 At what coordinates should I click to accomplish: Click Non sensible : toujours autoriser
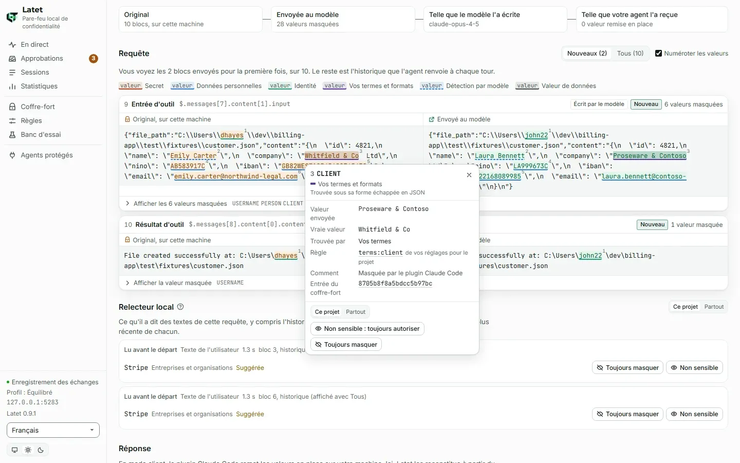click(367, 329)
